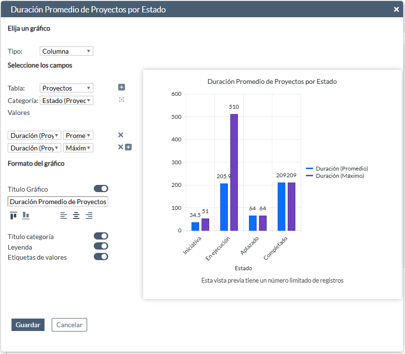
Task: Remove the Duración Máximo value row
Action: 121,147
